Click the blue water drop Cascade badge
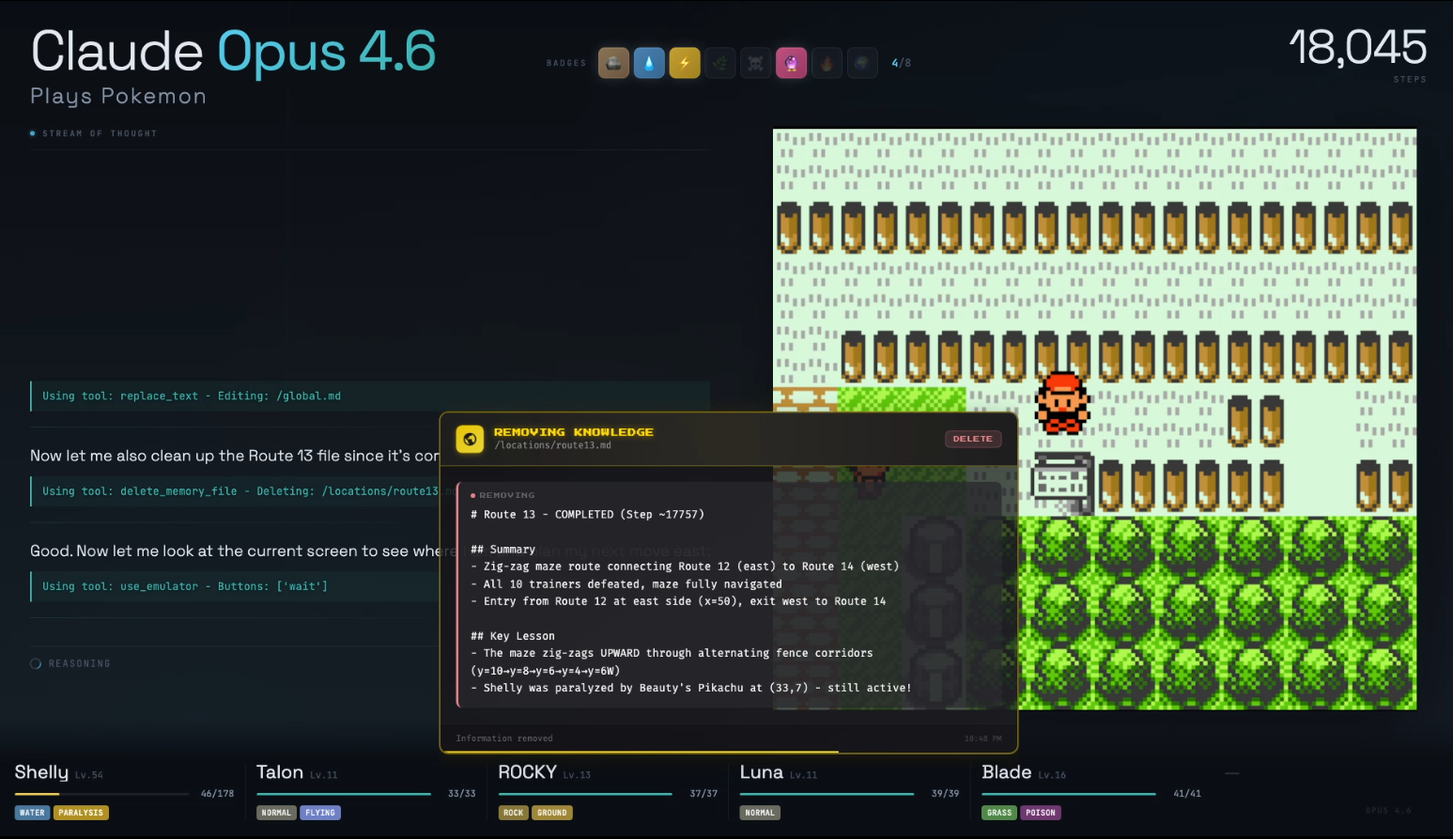 pos(649,63)
